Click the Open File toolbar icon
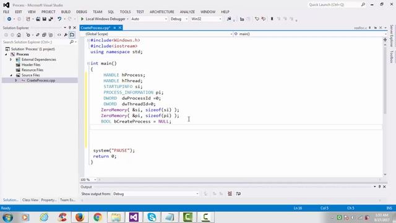Viewport: 396px width, 223px height. (x=38, y=19)
